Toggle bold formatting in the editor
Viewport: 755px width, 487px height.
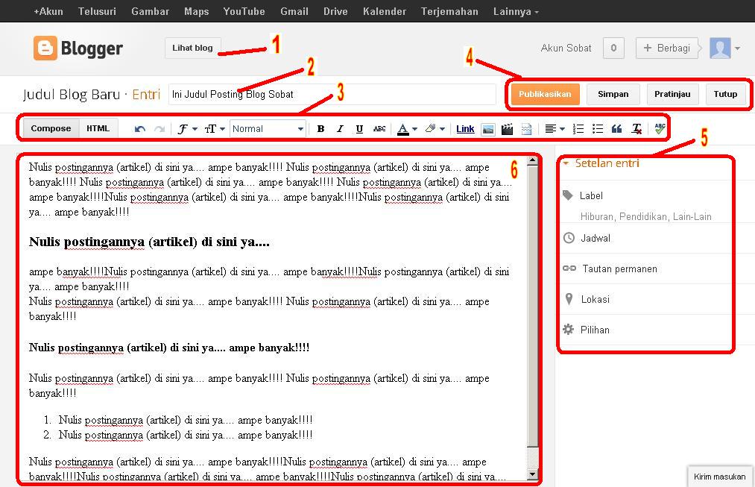[320, 128]
